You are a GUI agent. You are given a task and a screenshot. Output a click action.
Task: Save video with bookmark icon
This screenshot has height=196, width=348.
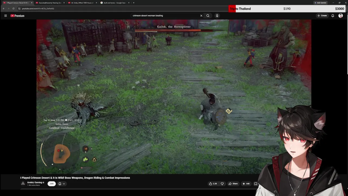pos(256,184)
